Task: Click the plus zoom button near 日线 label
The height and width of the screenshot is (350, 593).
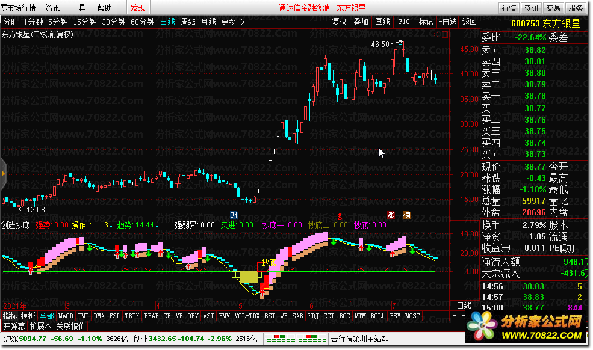Action: 455,315
